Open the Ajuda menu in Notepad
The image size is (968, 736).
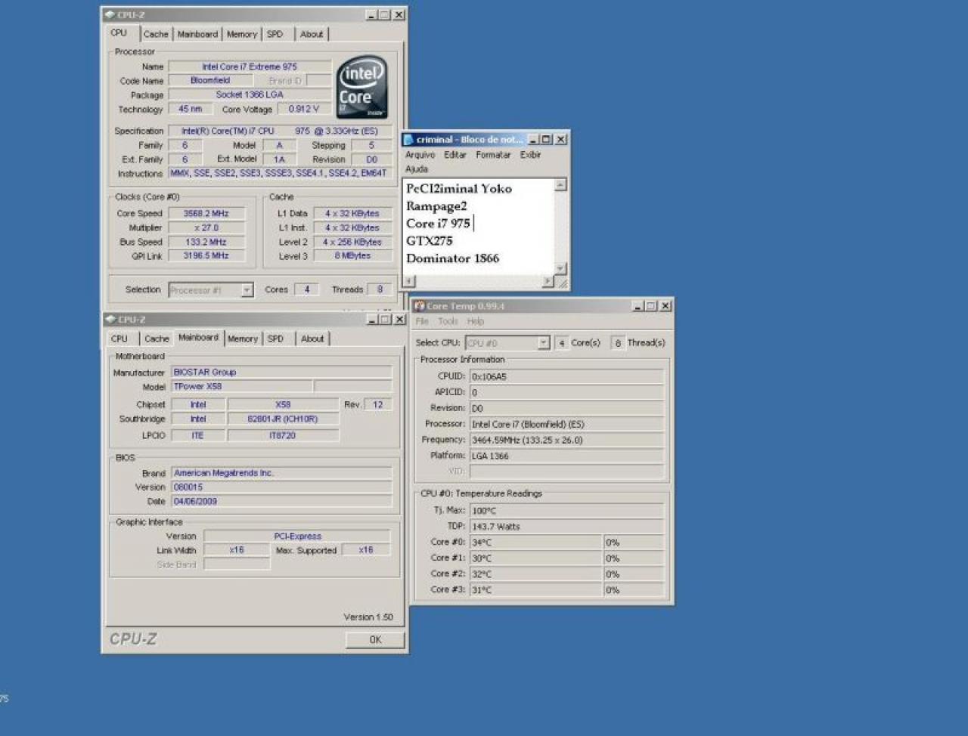click(416, 169)
